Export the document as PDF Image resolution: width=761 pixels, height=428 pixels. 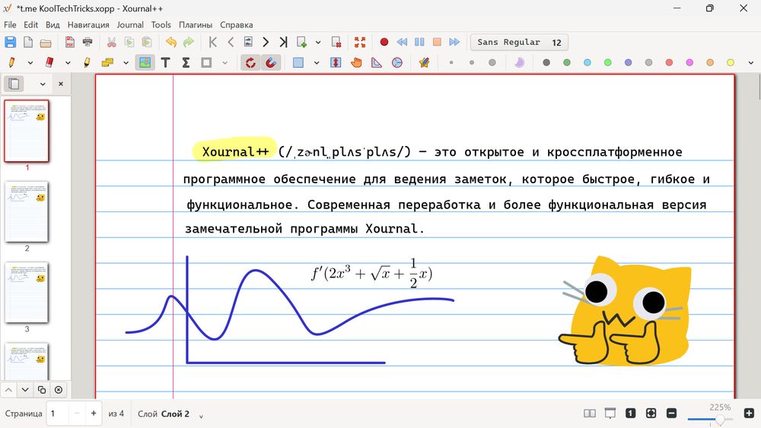70,42
